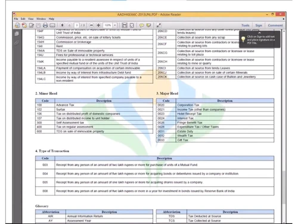Click the 'Advance Tax' cell
Screen dimensions: 298x224
click(x=104, y=105)
